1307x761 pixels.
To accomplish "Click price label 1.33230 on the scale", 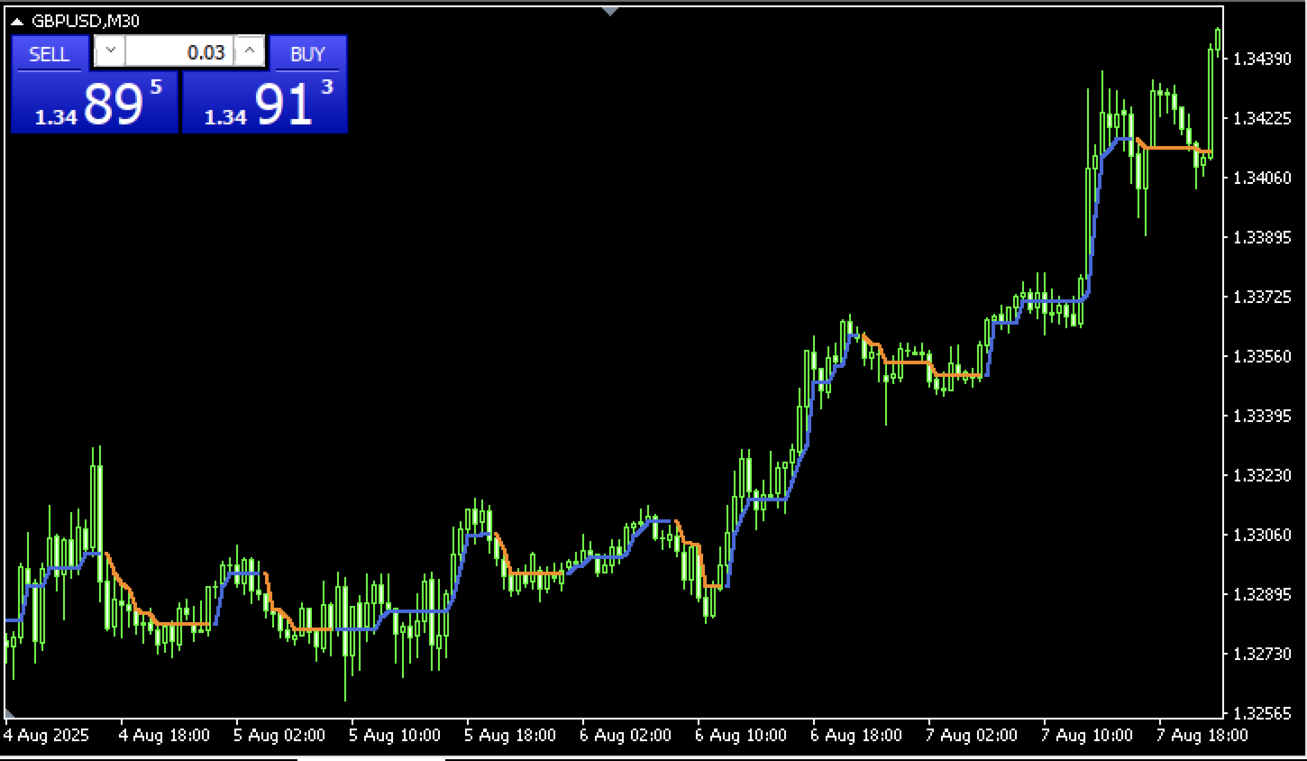I will pos(1262,475).
